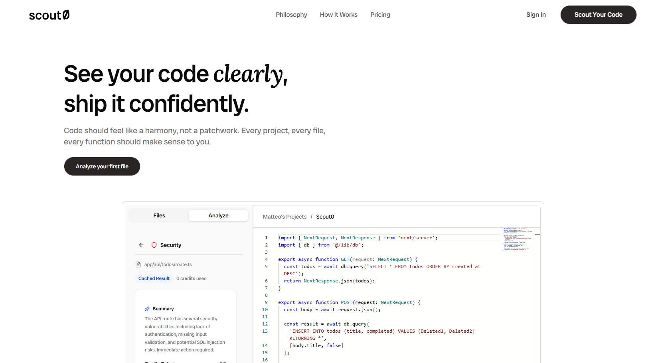The height and width of the screenshot is (363, 666).
Task: Click the Scout Your Code button
Action: pyautogui.click(x=598, y=15)
